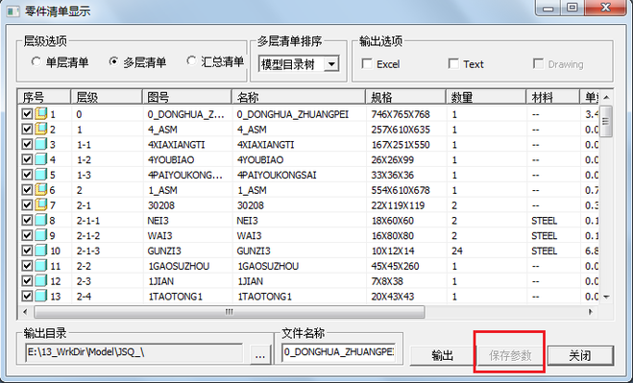Click the level cell 2-1-1
633x383 pixels.
88,221
